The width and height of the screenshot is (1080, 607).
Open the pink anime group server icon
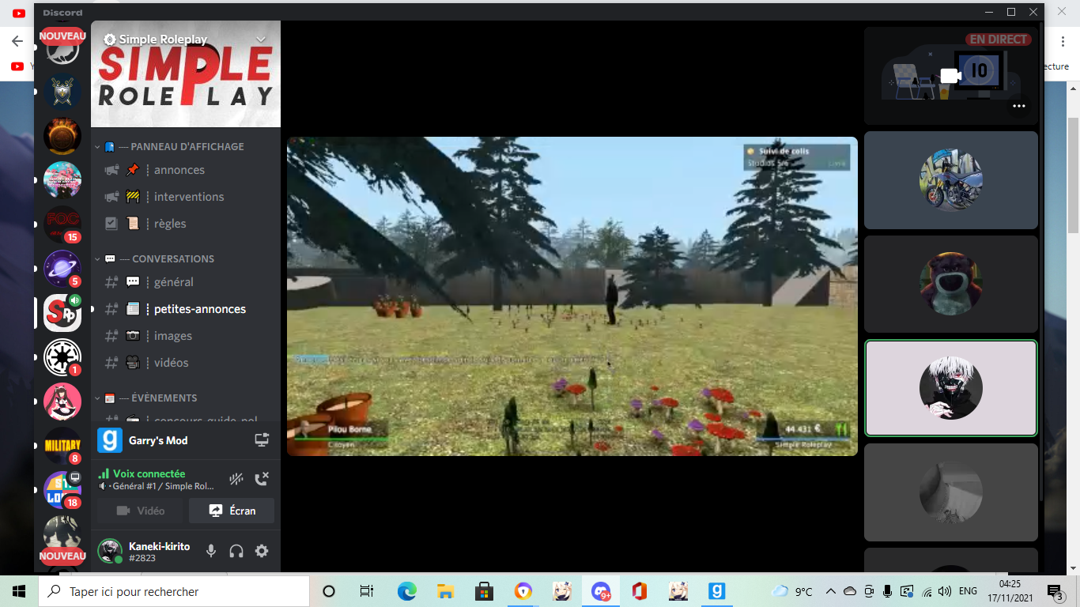(62, 180)
